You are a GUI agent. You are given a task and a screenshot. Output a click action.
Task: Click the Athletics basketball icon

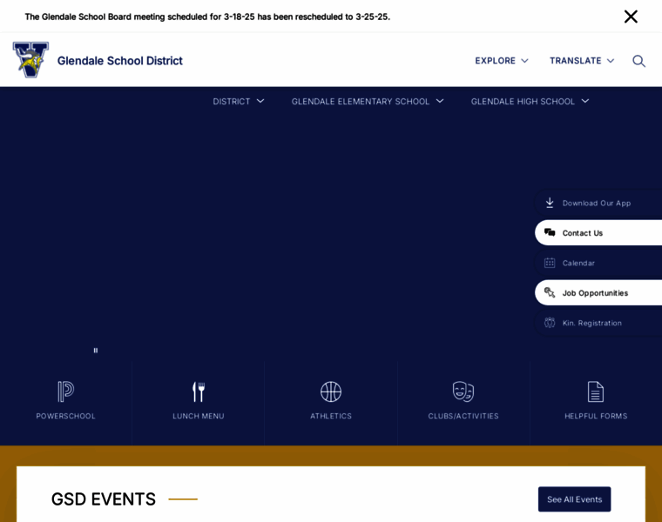pos(331,391)
